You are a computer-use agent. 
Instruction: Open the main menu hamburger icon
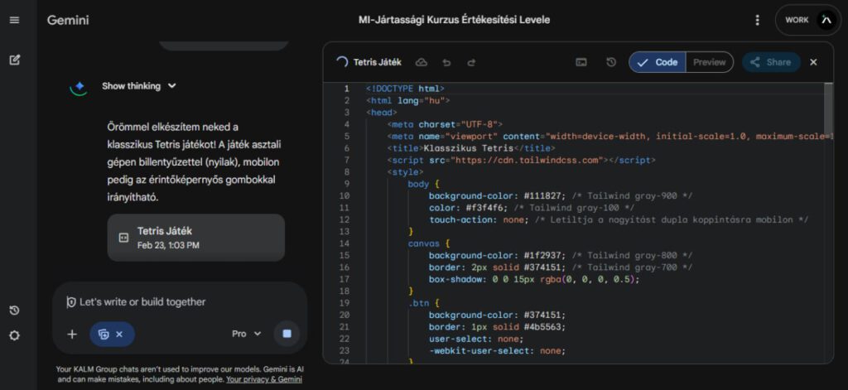[x=14, y=20]
